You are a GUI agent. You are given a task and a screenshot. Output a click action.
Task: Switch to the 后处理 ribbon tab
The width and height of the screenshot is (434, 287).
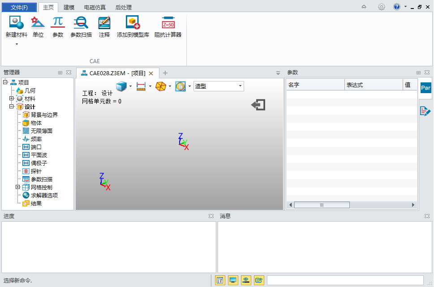click(124, 7)
